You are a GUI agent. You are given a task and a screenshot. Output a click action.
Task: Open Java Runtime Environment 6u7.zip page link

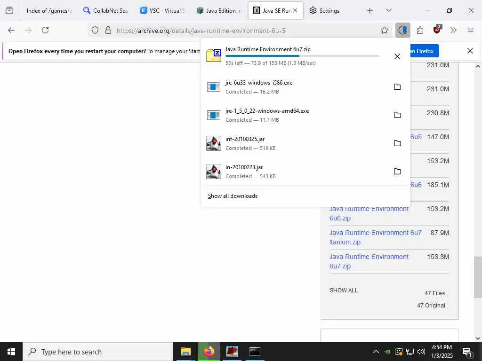(x=369, y=261)
